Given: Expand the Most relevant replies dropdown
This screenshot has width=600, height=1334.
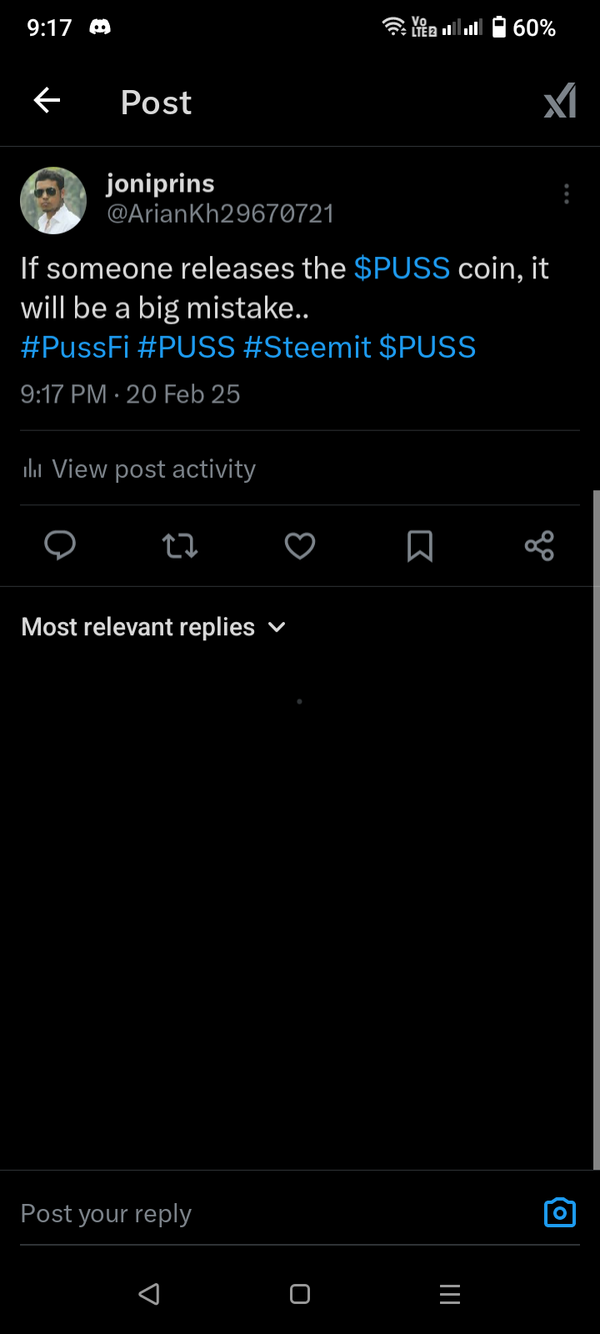Looking at the screenshot, I should (153, 627).
